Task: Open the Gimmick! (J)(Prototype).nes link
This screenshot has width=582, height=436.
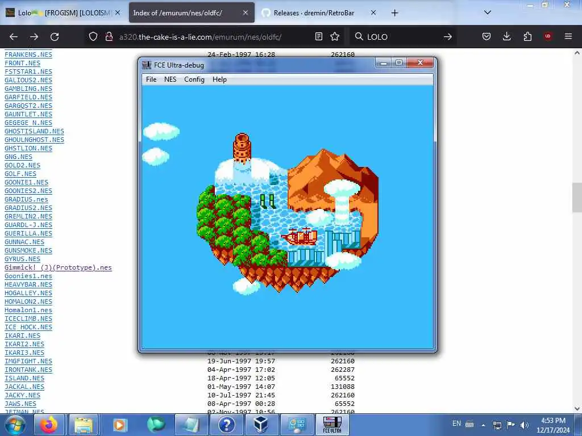Action: point(58,267)
